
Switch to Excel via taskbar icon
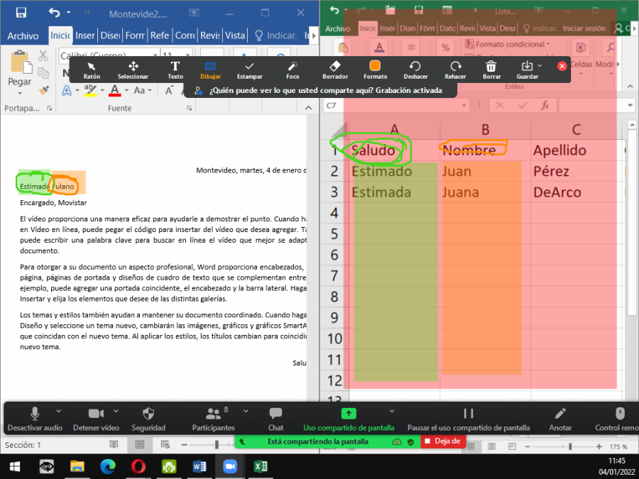click(261, 466)
